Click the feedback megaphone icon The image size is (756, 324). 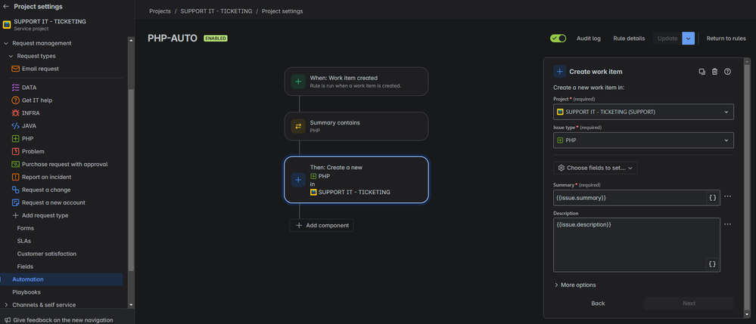(7, 319)
